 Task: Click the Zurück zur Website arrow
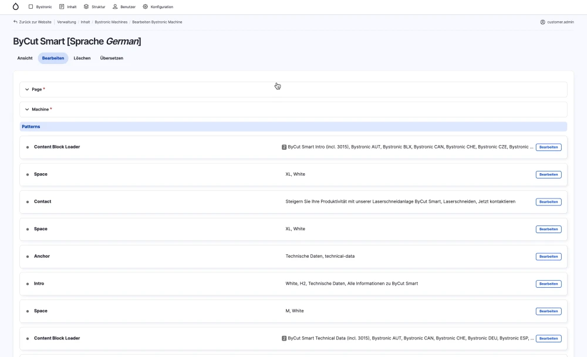(15, 22)
